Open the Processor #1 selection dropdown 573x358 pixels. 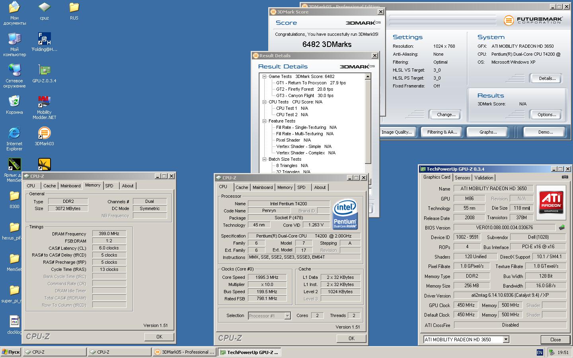tap(287, 315)
